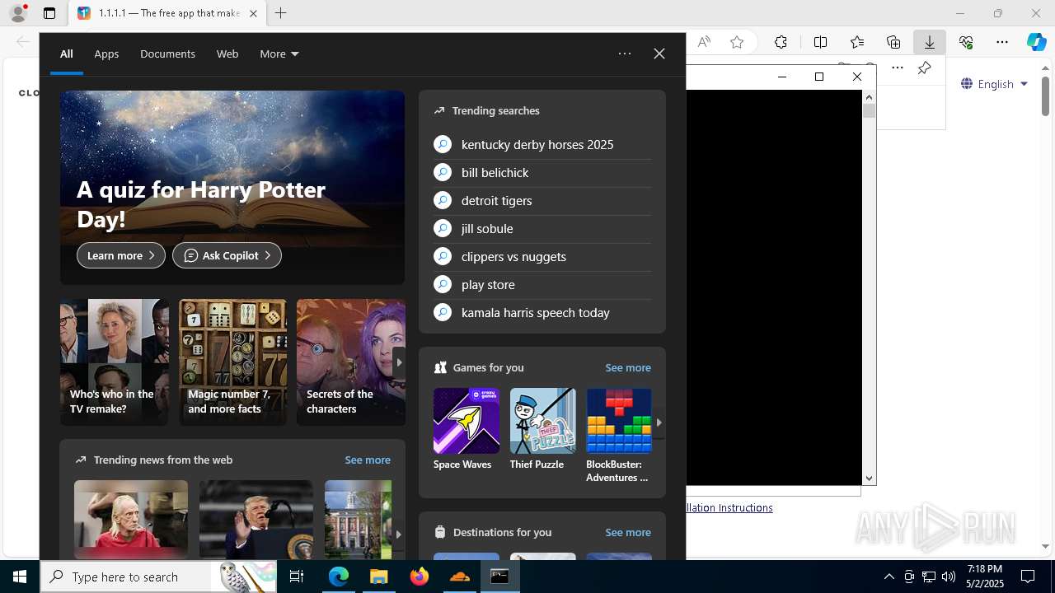
Task: Open the Windows Start menu
Action: point(20,577)
